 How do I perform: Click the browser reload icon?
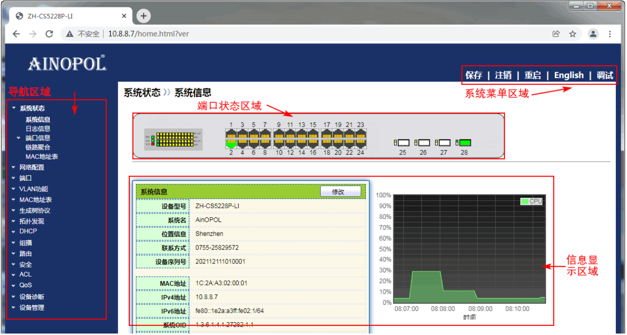point(49,34)
